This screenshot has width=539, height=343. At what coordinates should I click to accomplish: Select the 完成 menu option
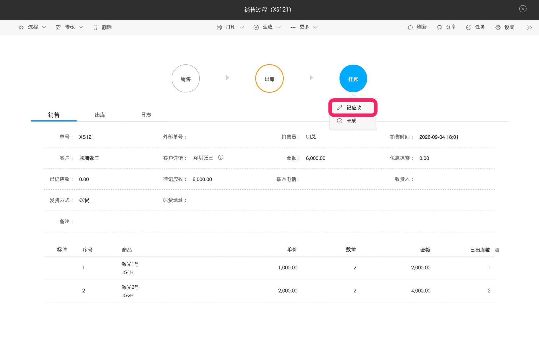point(353,121)
